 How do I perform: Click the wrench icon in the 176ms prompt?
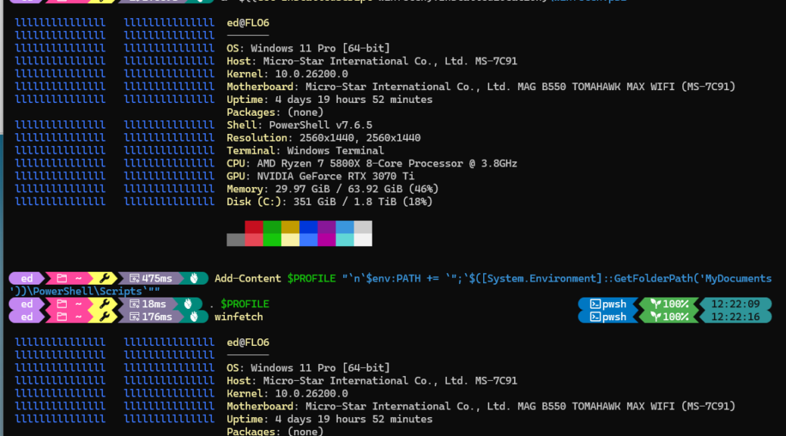pyautogui.click(x=104, y=316)
